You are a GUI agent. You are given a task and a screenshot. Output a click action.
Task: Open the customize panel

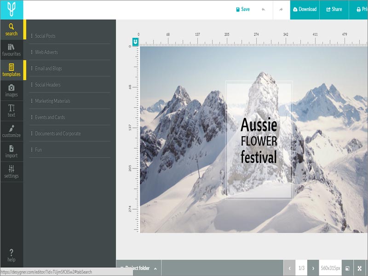click(11, 131)
